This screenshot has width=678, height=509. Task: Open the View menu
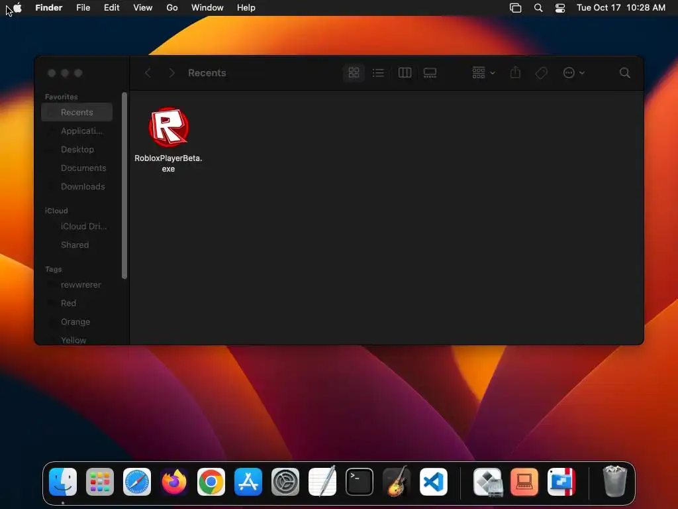click(x=143, y=8)
